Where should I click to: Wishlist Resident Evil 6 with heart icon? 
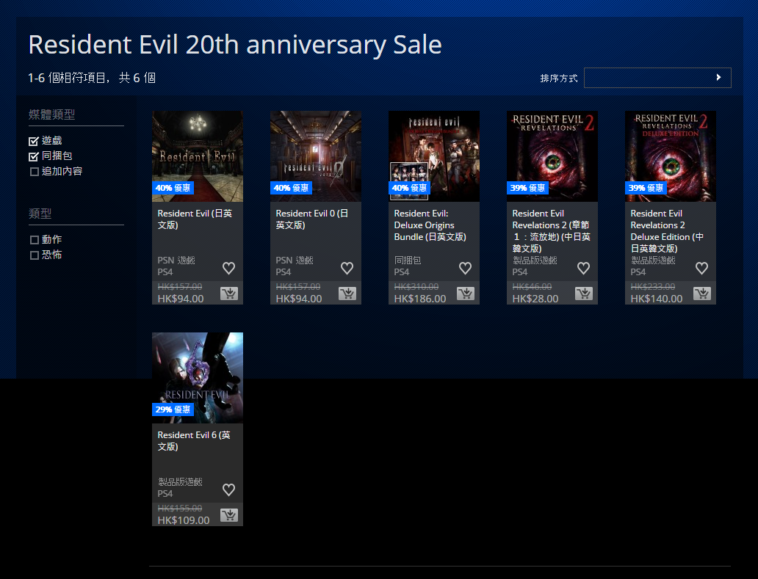(x=228, y=490)
